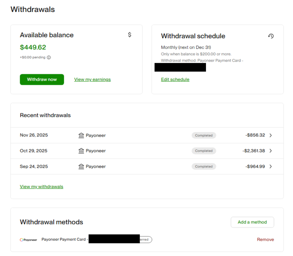
Task: Click the bank icon on Oct 29 withdrawal
Action: click(81, 151)
